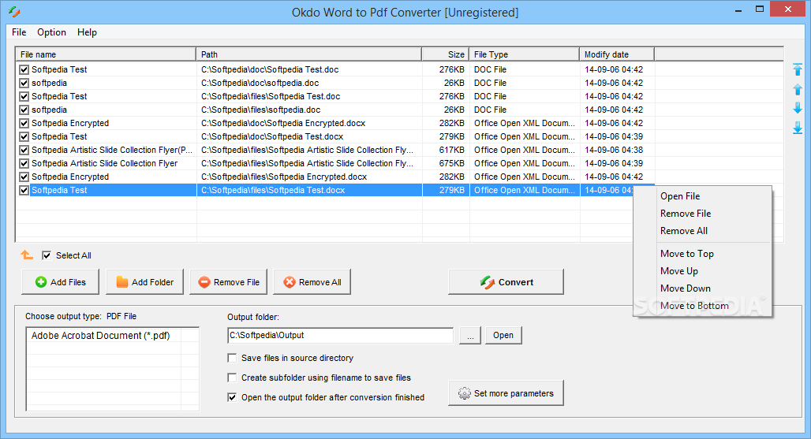Click the Remove File button below list
The width and height of the screenshot is (811, 439).
[228, 282]
